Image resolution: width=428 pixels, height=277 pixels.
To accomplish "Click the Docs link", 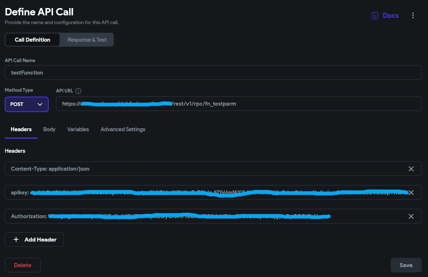I will point(391,16).
